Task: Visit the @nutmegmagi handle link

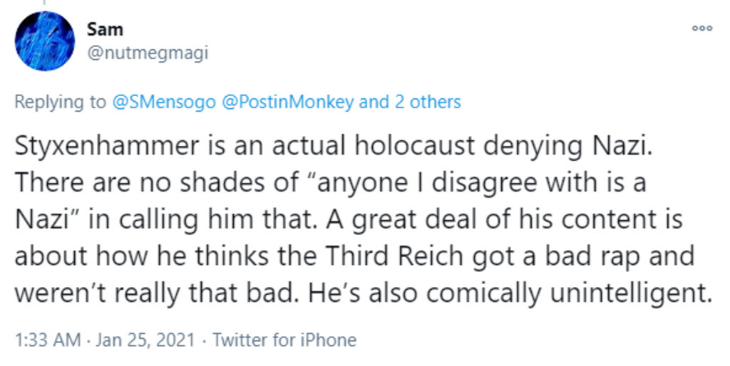Action: coord(148,53)
